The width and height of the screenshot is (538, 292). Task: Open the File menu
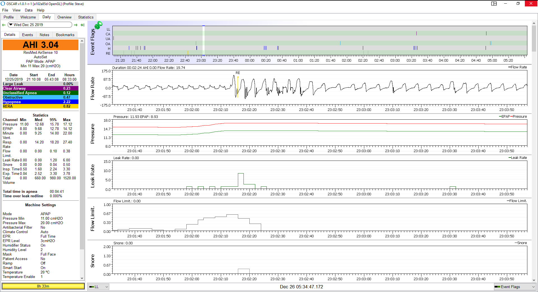pos(5,10)
